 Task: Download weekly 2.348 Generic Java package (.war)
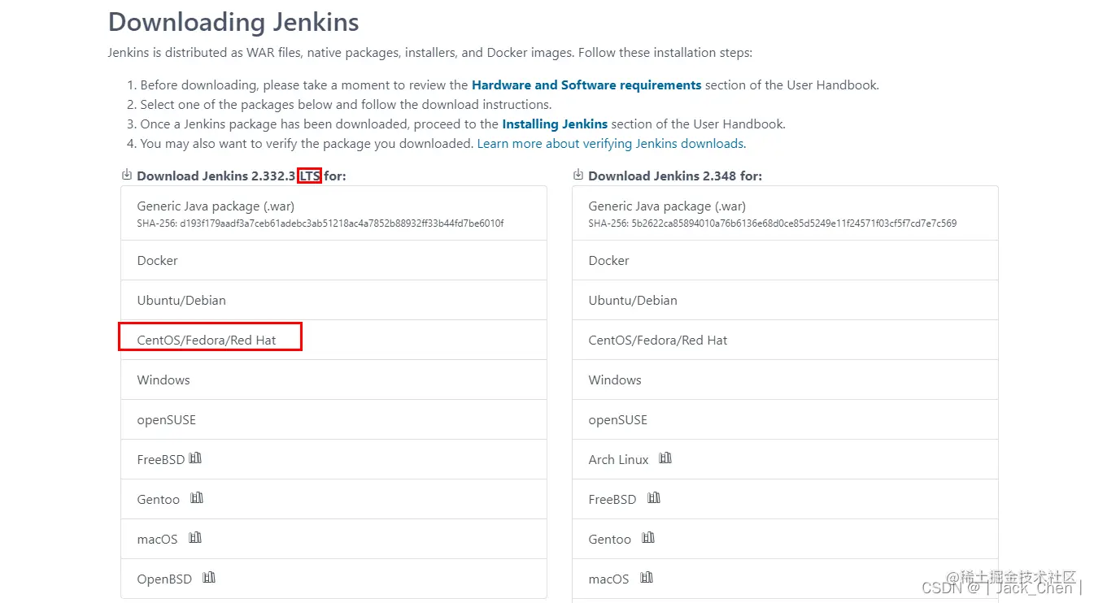pos(785,213)
